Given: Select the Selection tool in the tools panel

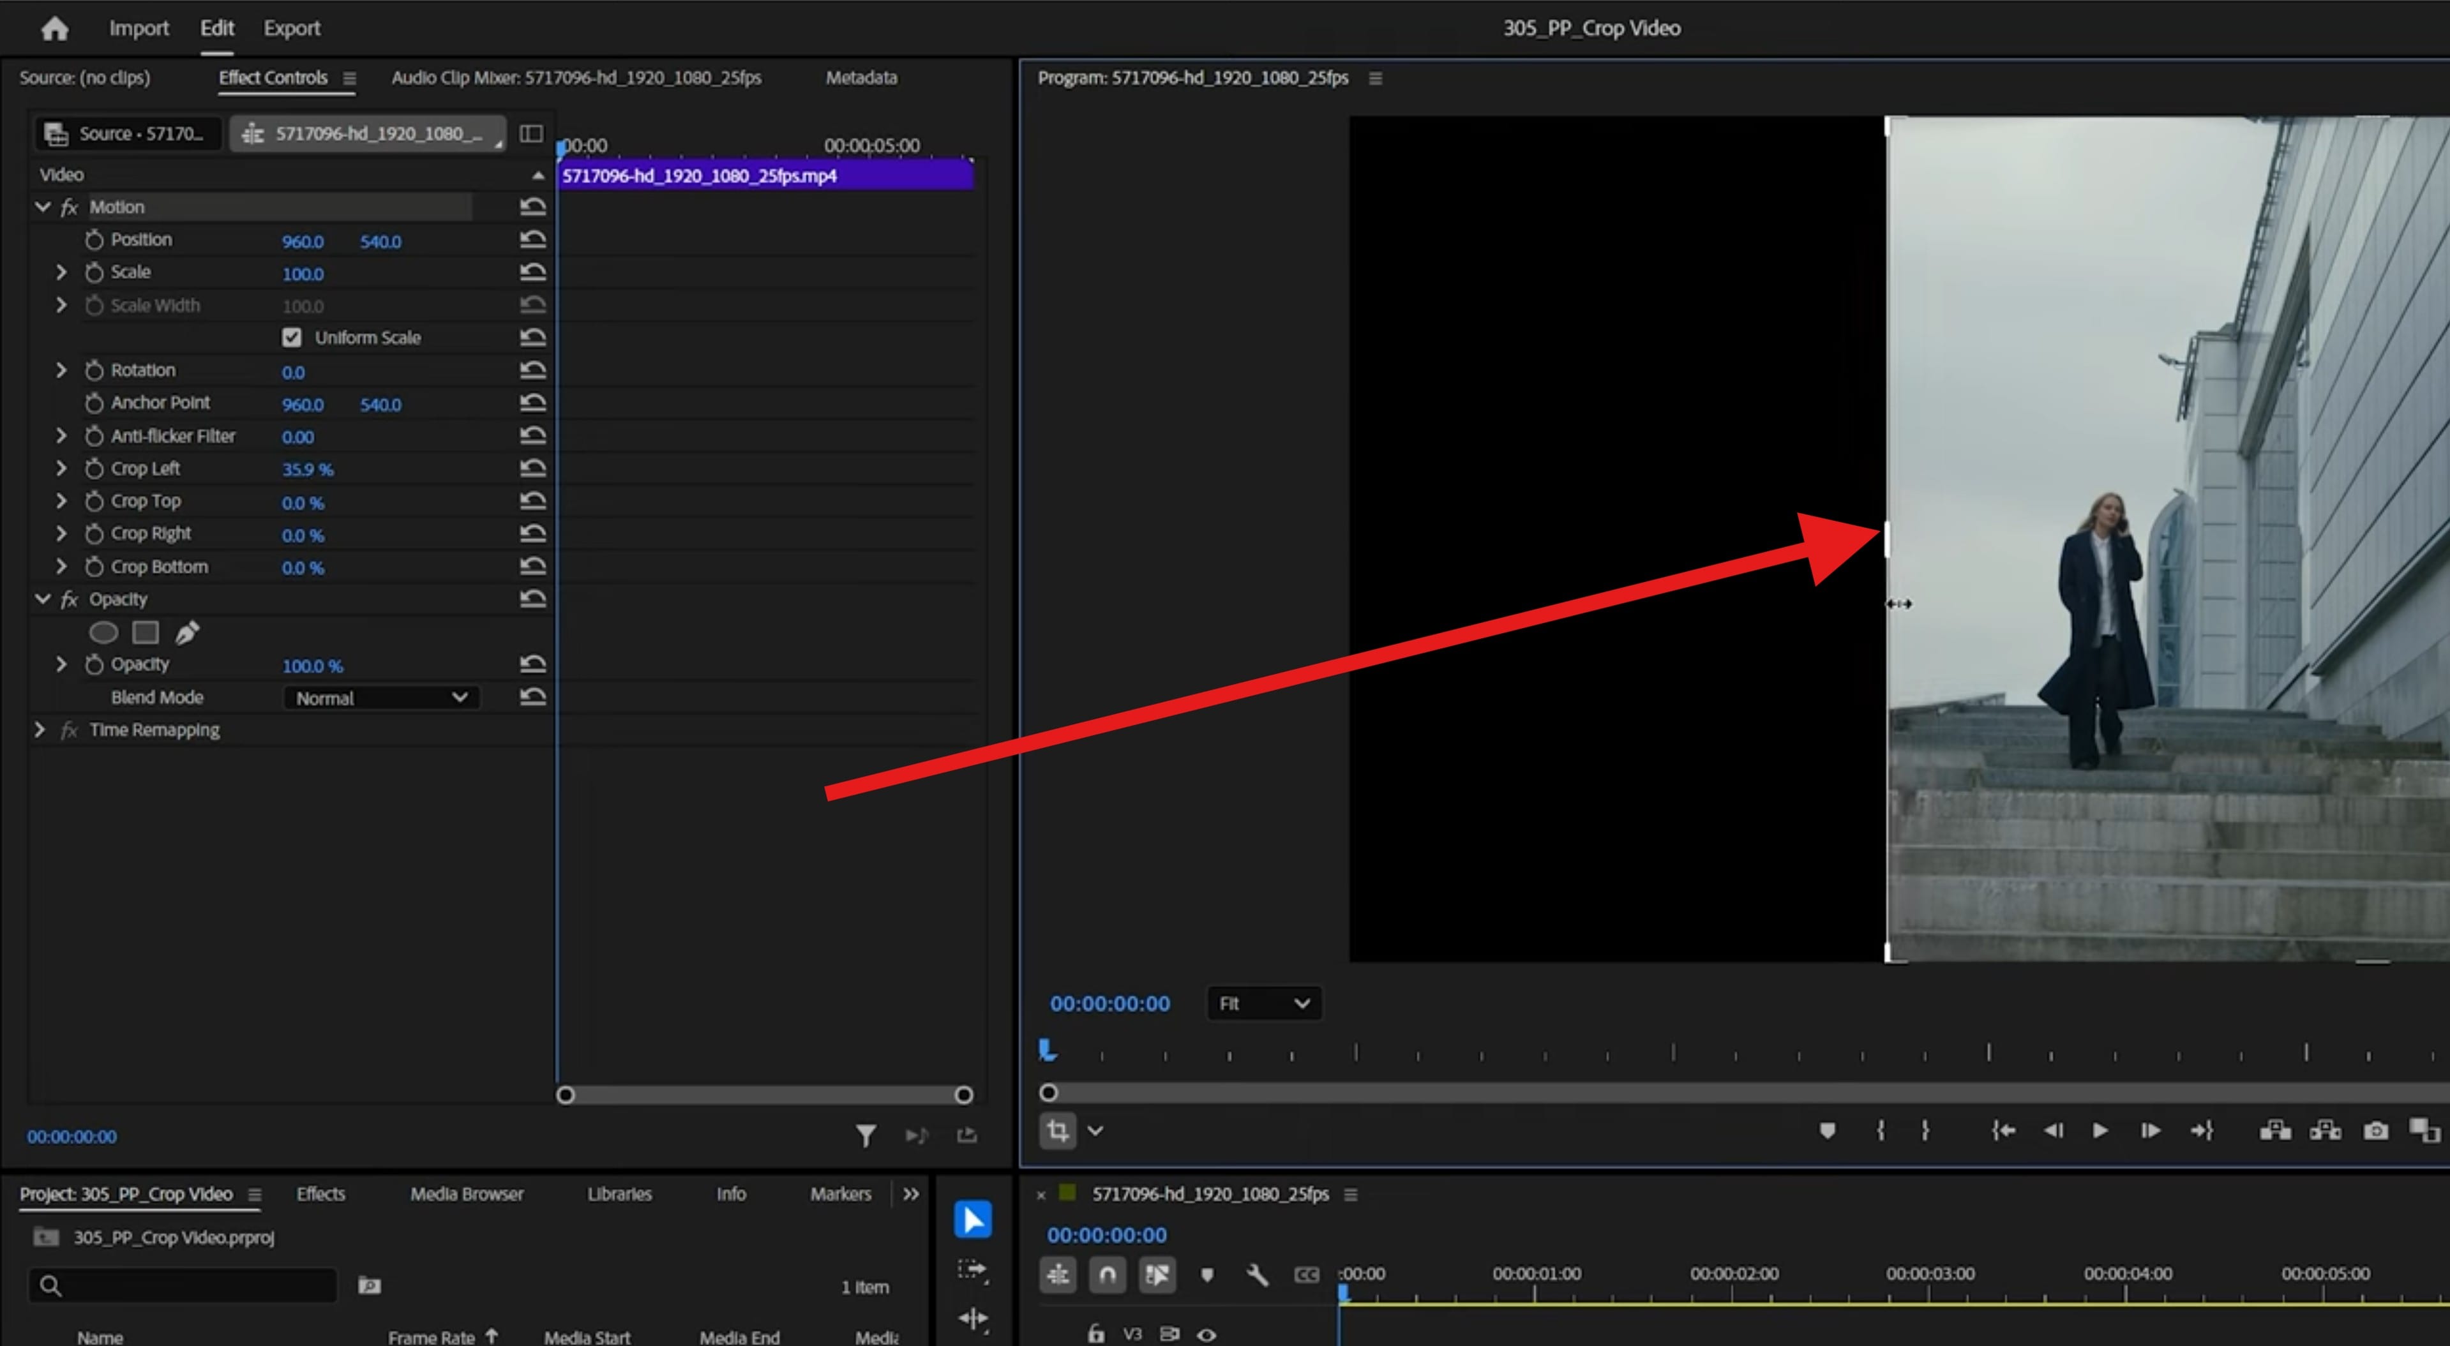Looking at the screenshot, I should pos(971,1218).
